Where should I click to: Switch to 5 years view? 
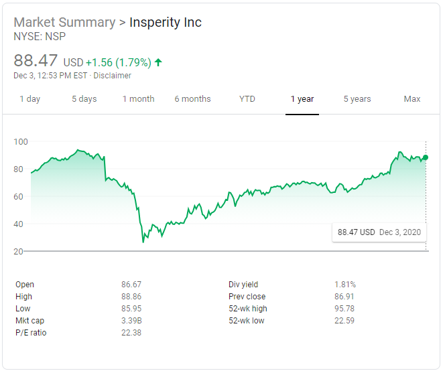click(x=357, y=99)
